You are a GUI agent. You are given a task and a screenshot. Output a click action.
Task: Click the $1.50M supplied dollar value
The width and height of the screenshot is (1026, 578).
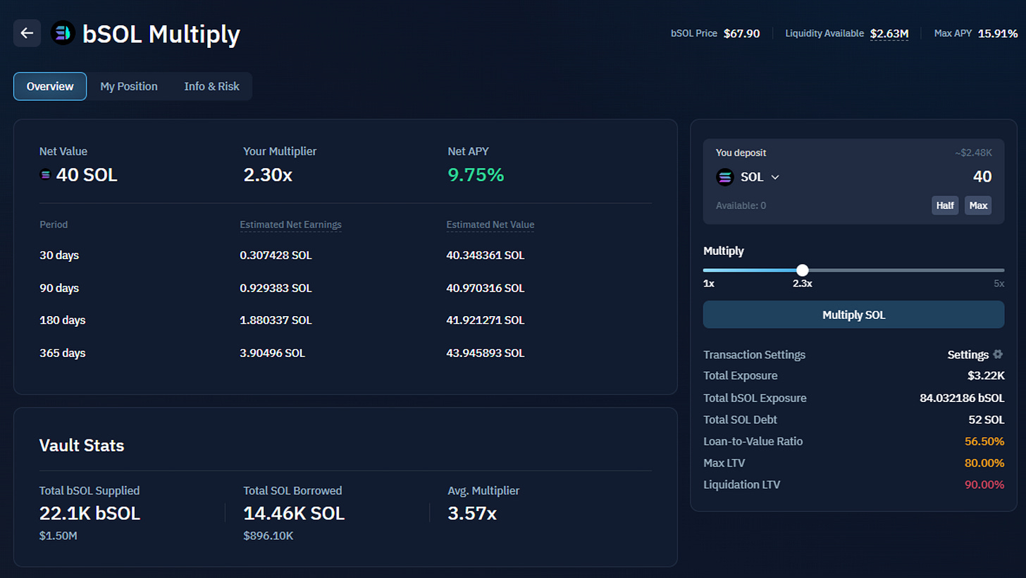click(59, 536)
